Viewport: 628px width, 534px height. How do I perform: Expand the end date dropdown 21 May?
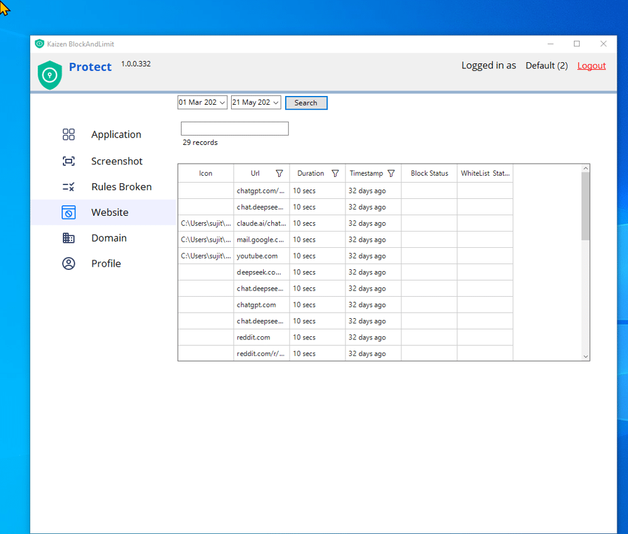tap(276, 103)
